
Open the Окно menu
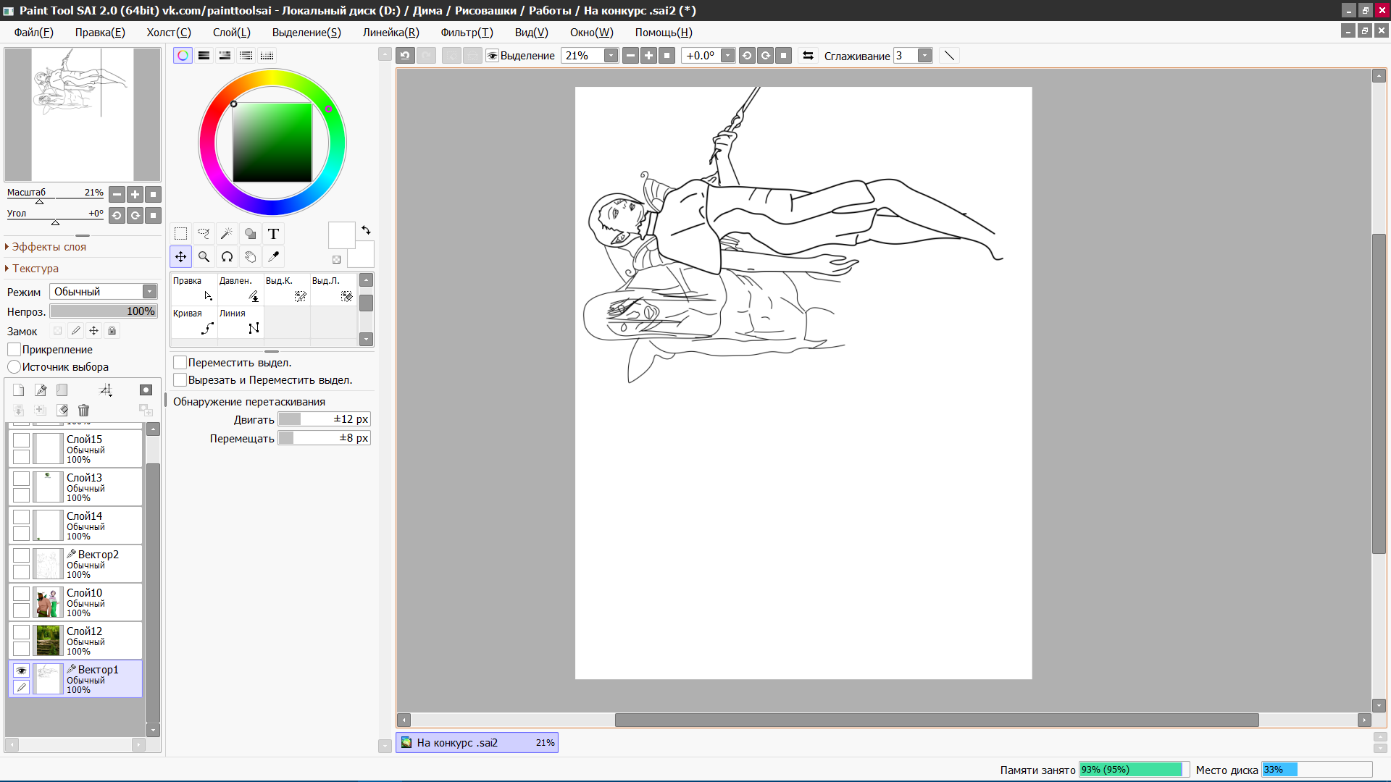591,33
